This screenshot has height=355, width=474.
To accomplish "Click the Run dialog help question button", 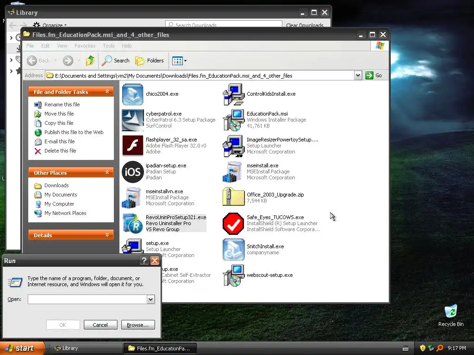I will 144,261.
